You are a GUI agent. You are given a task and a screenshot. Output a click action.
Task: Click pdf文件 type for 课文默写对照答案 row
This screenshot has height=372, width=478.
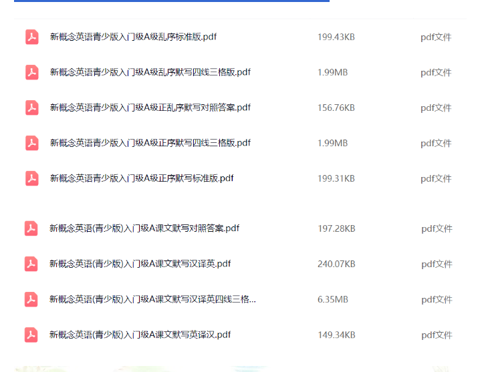437,228
